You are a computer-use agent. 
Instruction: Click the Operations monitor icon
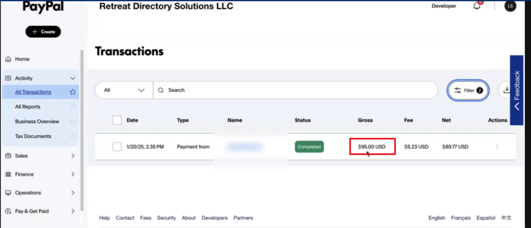point(8,193)
